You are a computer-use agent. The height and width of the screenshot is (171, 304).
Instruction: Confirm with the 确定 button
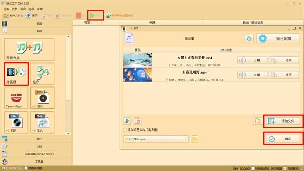(283, 139)
